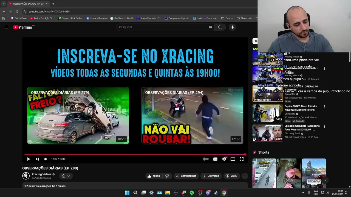351x197 pixels.
Task: Open Home - Restream bookmark
Action: pyautogui.click(x=97, y=18)
